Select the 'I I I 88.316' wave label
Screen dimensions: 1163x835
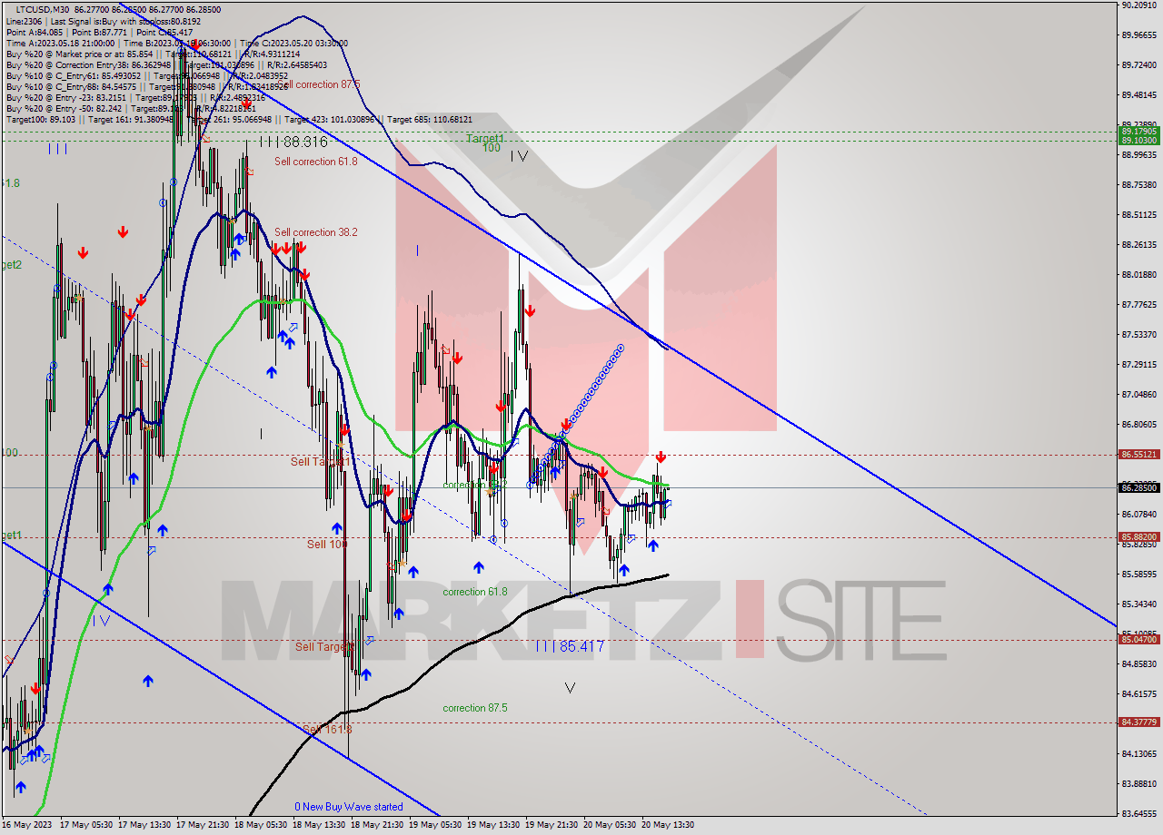coord(293,142)
